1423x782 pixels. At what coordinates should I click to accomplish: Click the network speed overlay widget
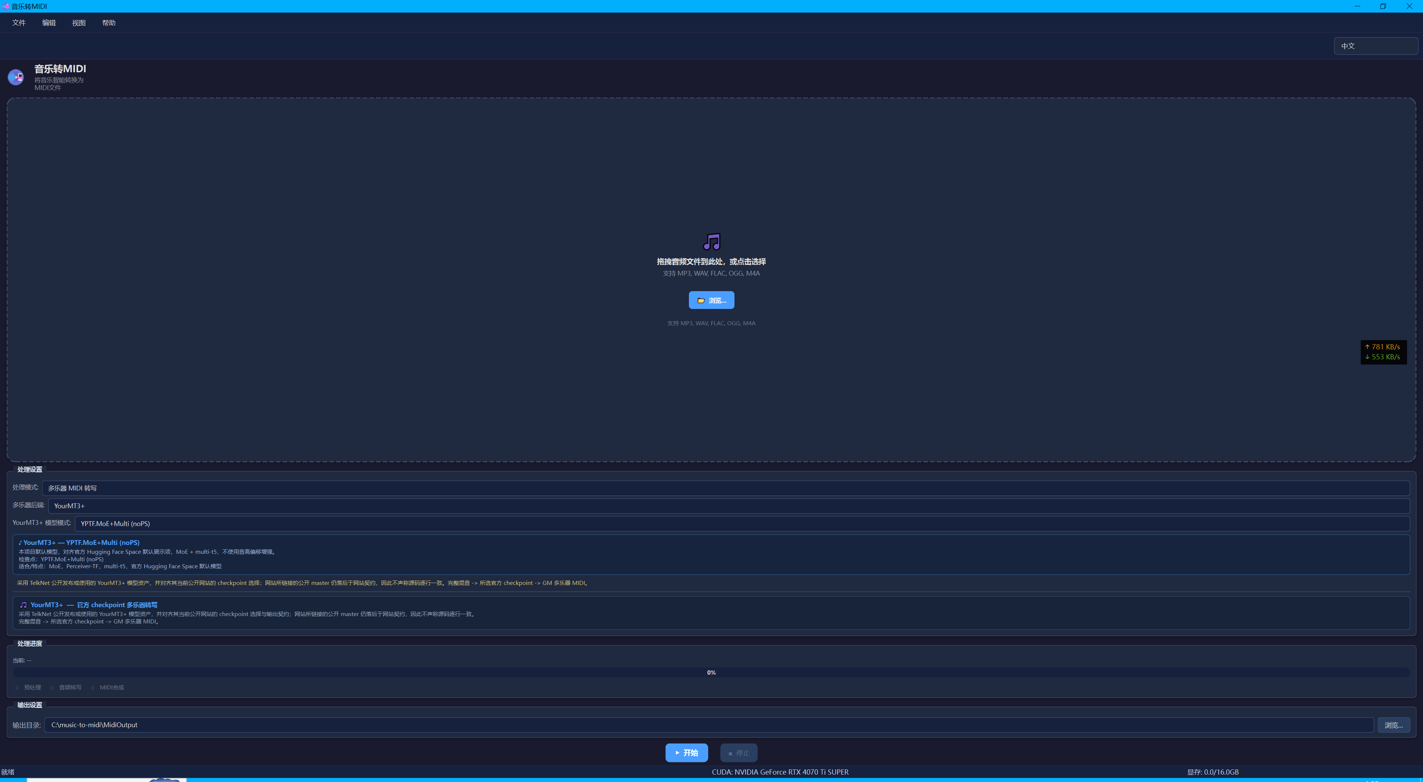coord(1383,352)
